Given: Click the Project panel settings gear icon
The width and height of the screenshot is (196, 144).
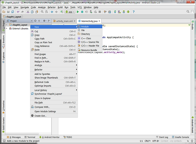Looking at the screenshot, I should point(44,21).
